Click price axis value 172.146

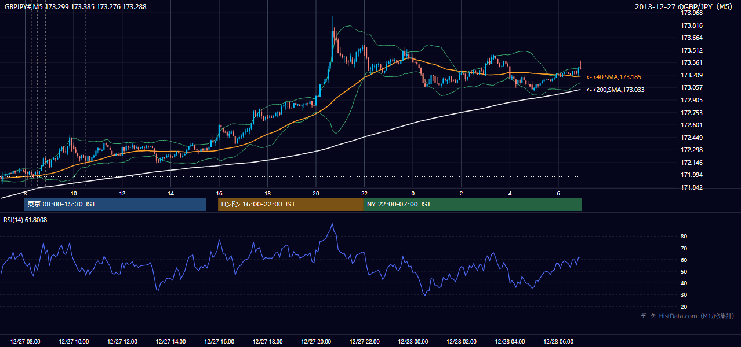click(692, 163)
